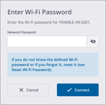This screenshot has width=106, height=105.
Task: Click the X icon inside the Cancel button
Action: click(x=21, y=90)
